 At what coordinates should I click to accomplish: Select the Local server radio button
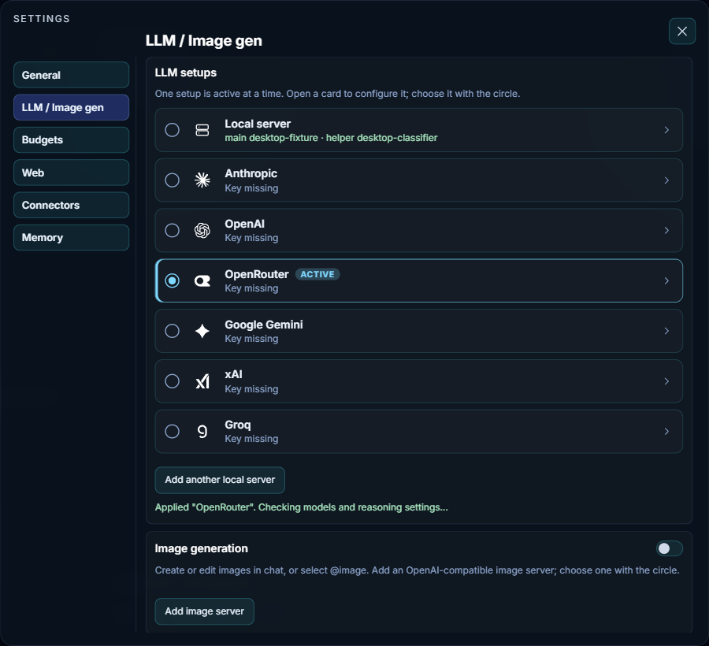[172, 130]
